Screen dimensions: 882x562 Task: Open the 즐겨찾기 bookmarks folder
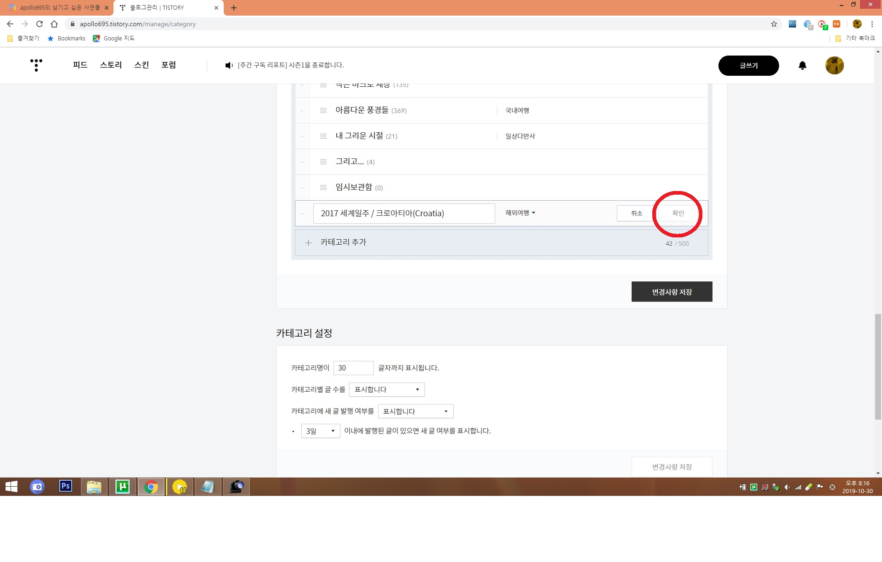coord(23,38)
